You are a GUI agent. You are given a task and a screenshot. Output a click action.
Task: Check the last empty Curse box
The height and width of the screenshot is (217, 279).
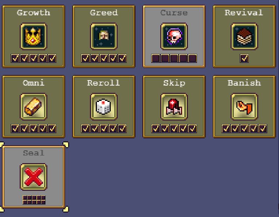pos(193,58)
